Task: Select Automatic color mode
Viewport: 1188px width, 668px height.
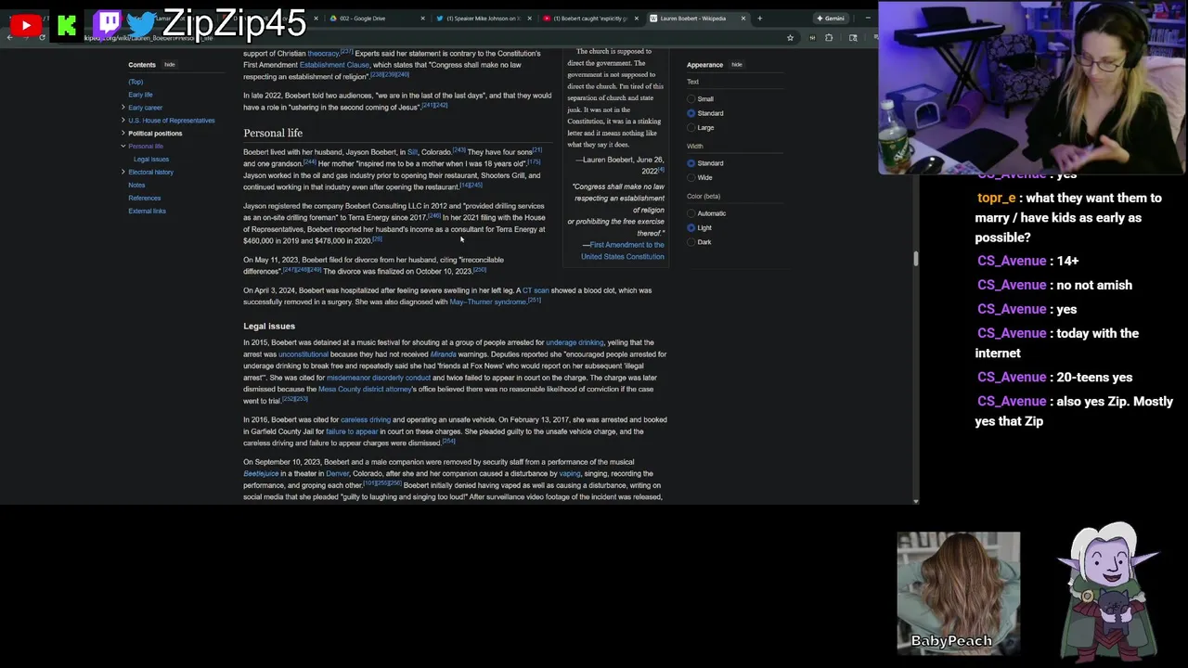Action: 691,213
